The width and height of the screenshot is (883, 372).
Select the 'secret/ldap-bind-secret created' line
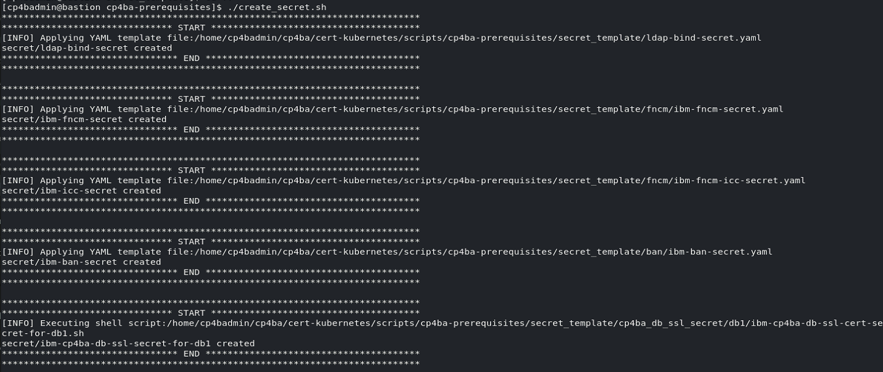87,48
